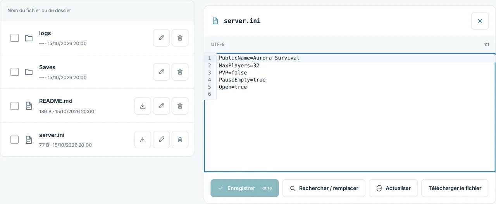Delete the logs folder with trash icon
Screen dimensions: 496x204
click(180, 38)
